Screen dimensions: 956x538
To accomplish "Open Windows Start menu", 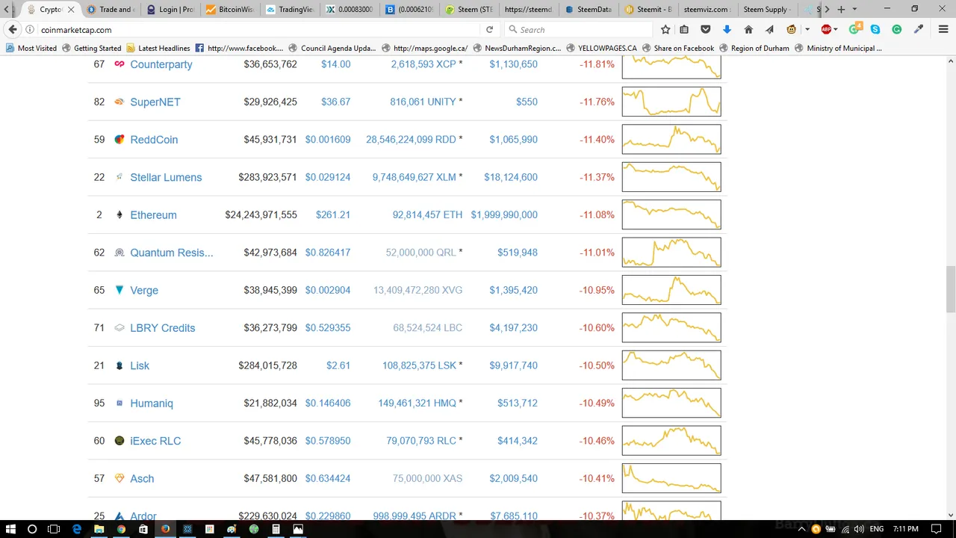I will tap(10, 529).
